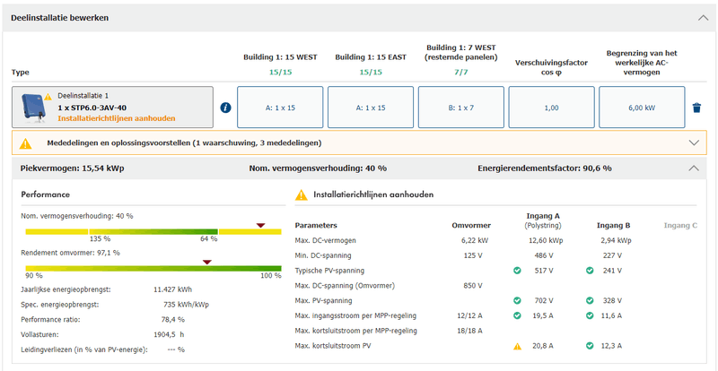This screenshot has height=371, width=718.
Task: Click the orange Installatierichtlijnen aanhouden link
Action: [x=117, y=118]
